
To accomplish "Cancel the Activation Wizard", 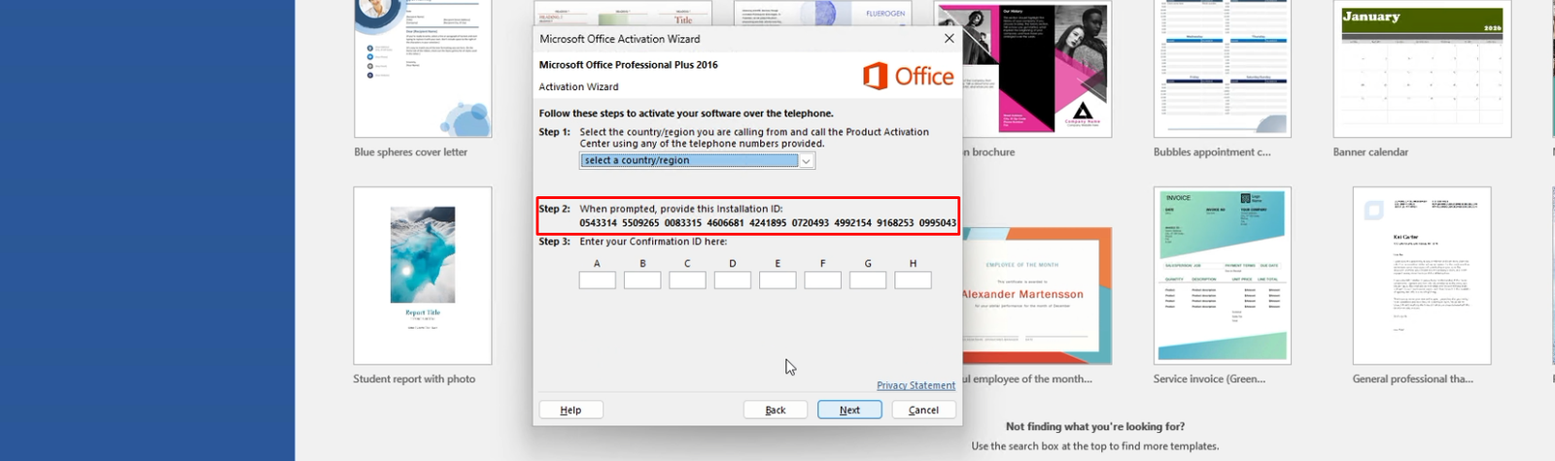I will click(x=923, y=410).
